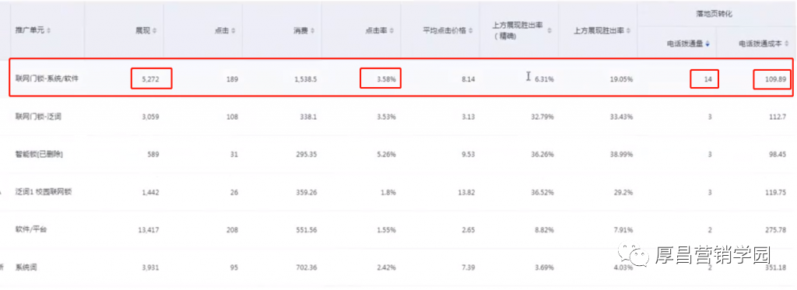Select impressions value 1,442
Image resolution: width=797 pixels, height=290 pixels.
click(x=150, y=192)
